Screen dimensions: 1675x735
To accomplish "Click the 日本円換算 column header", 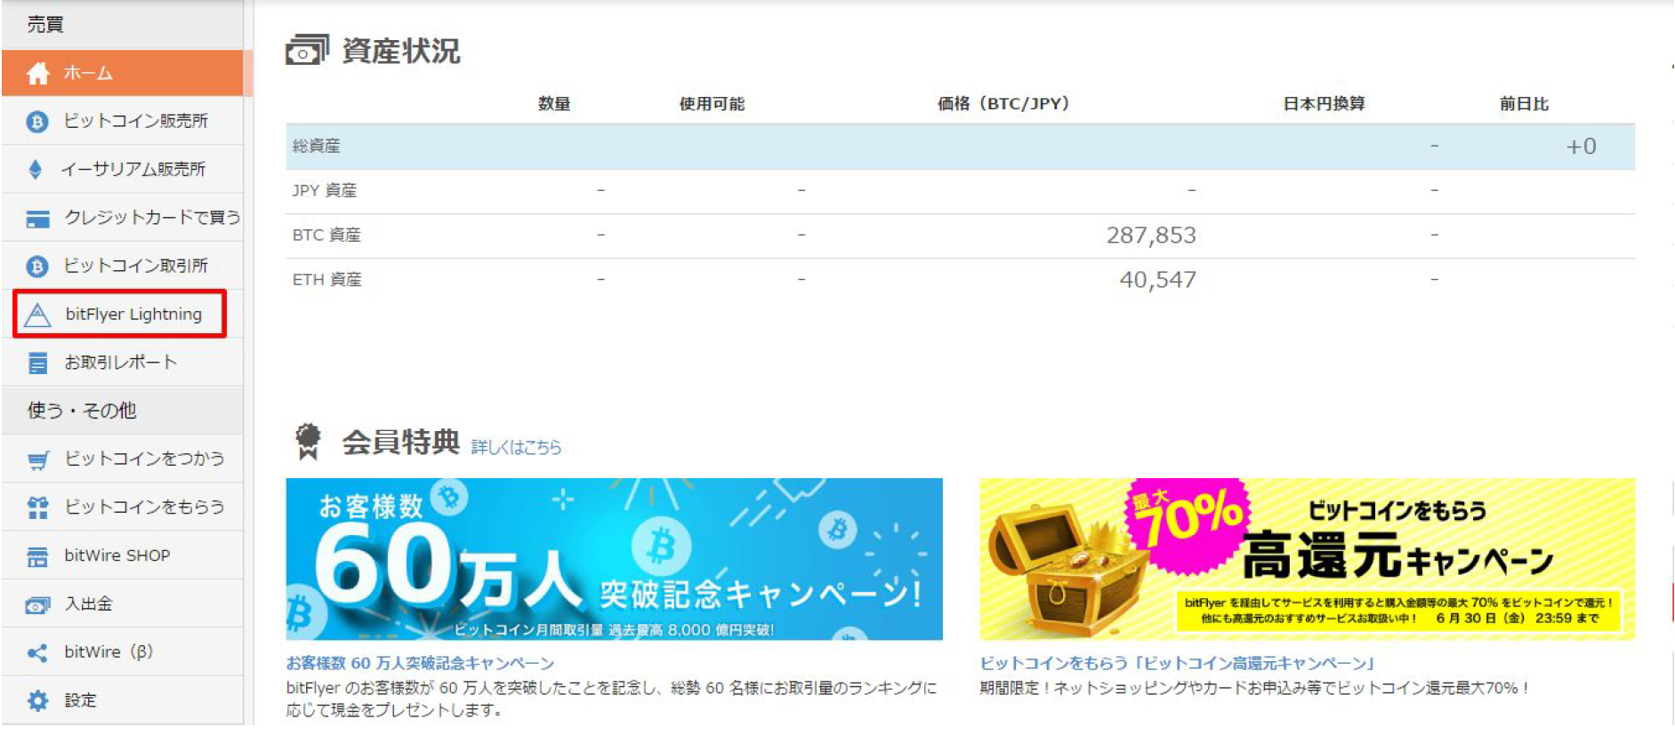I will point(1324,104).
